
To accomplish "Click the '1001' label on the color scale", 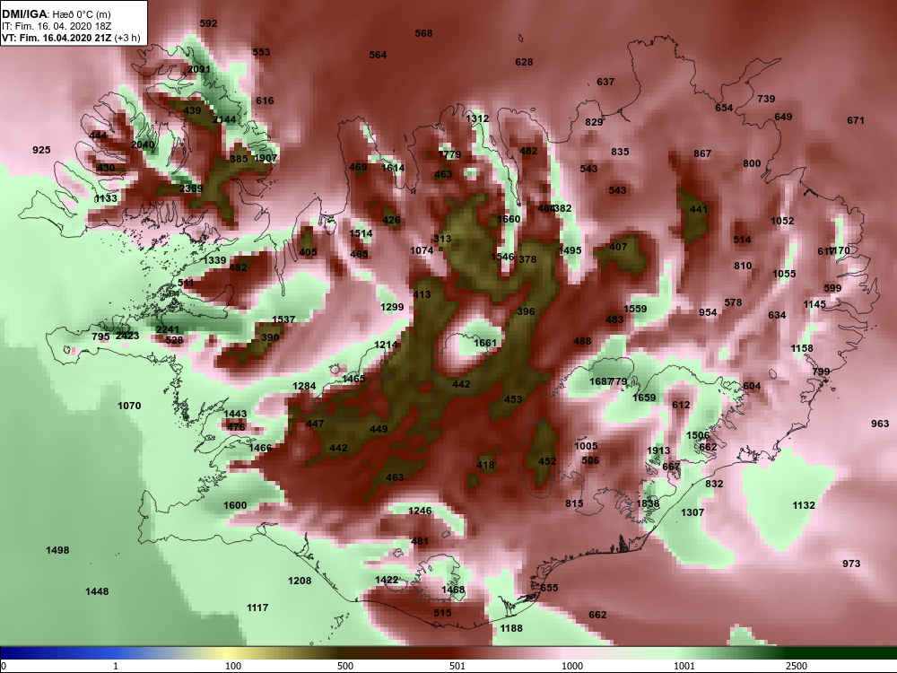I will (x=684, y=666).
